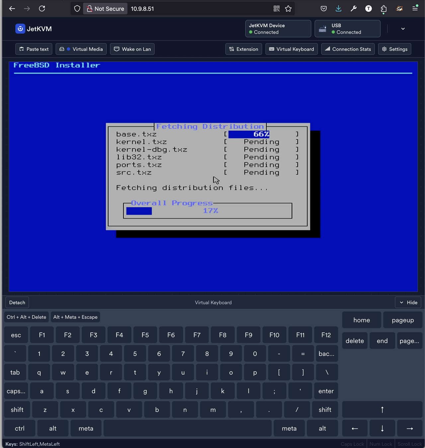Tap the esc key
425x448 pixels.
click(x=16, y=335)
